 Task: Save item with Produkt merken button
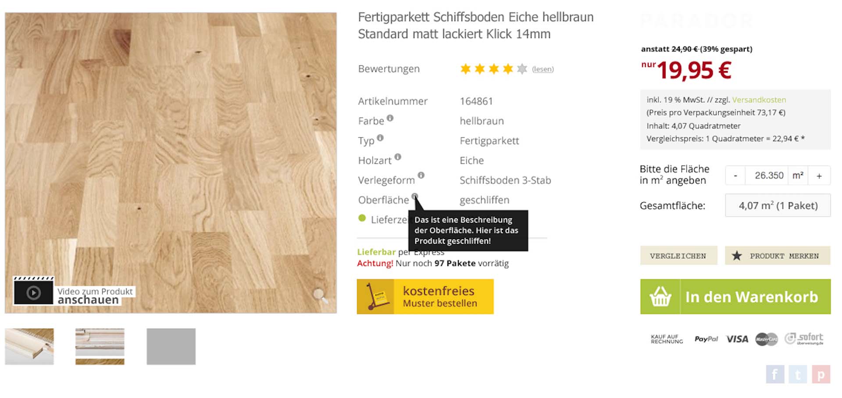[x=778, y=255]
